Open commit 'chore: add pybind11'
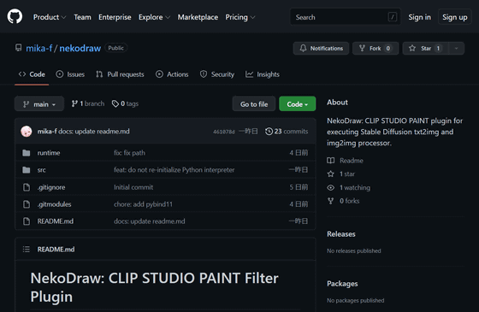 [x=144, y=204]
